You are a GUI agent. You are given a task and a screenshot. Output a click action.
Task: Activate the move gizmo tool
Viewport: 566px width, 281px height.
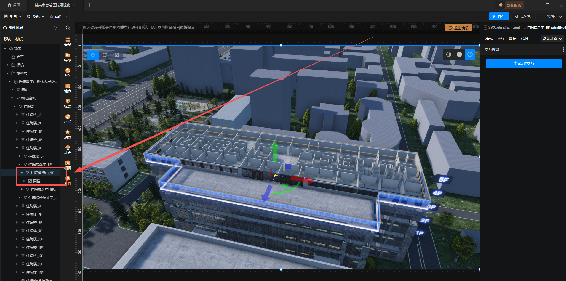(93, 55)
